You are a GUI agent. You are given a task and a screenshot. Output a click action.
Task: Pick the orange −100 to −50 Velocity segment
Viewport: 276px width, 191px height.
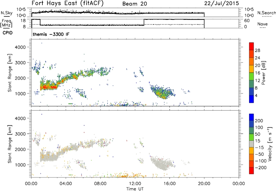click(252, 157)
